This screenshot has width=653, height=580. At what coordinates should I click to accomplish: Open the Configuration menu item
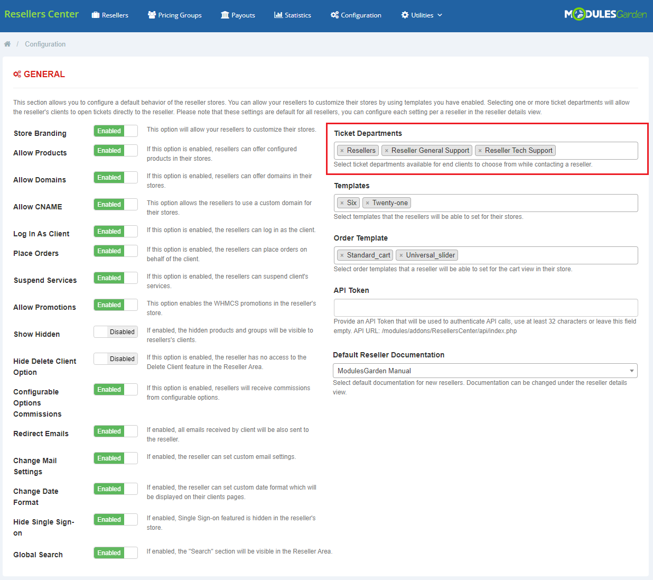coord(356,15)
